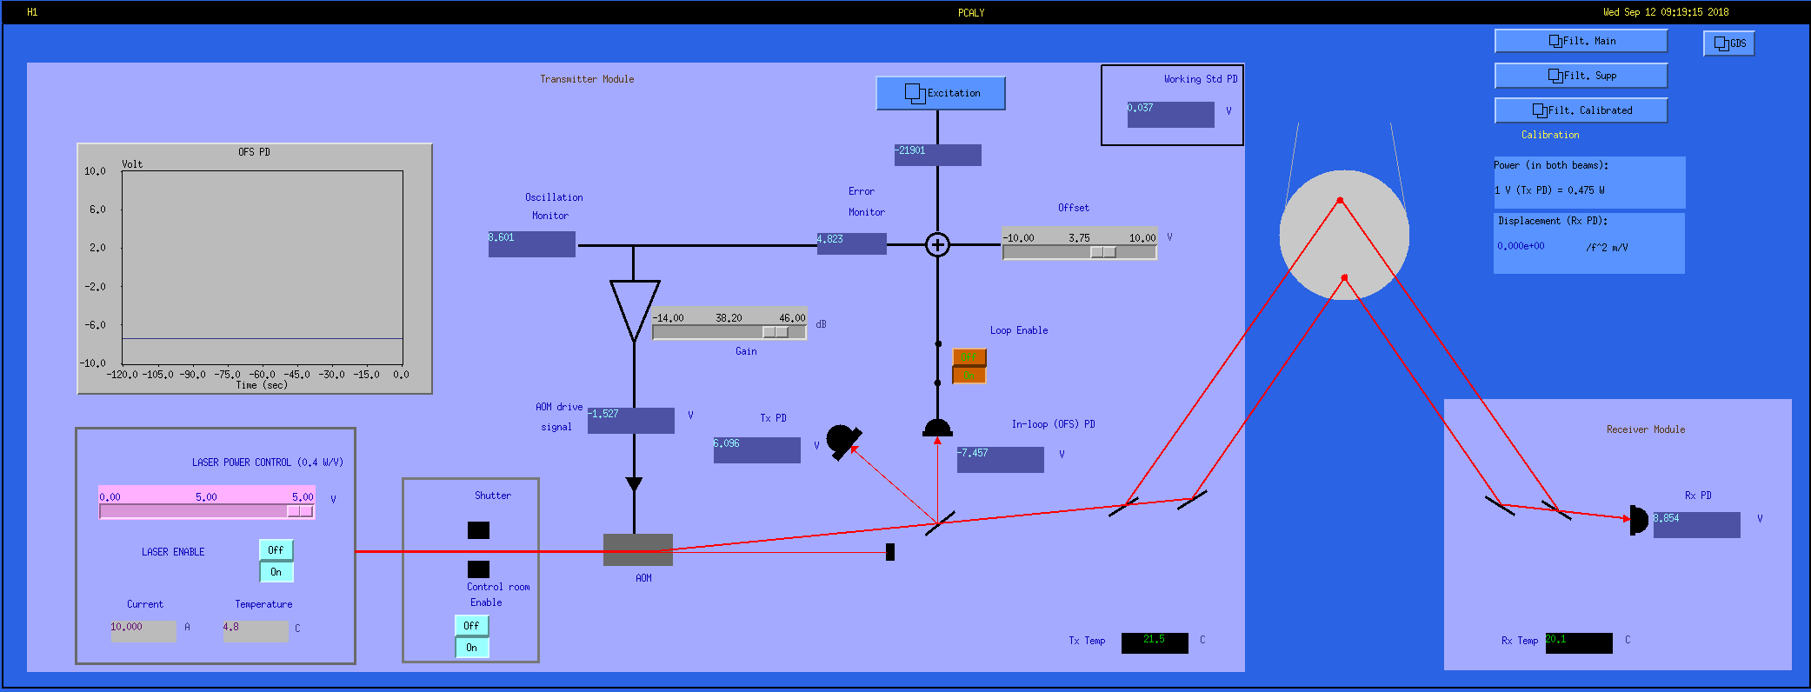The height and width of the screenshot is (692, 1811).
Task: Click the date and time display
Action: click(1666, 12)
